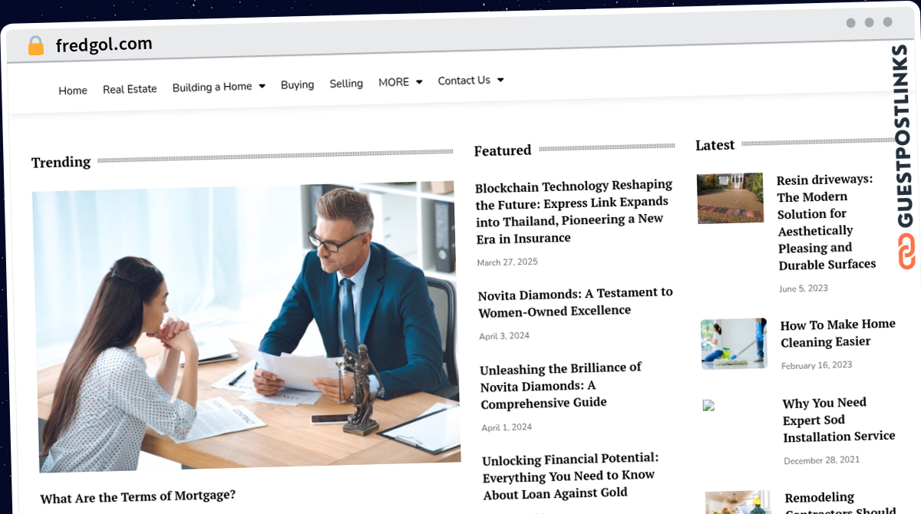Open the Contact Us dropdown arrow
This screenshot has width=921, height=514.
point(500,79)
